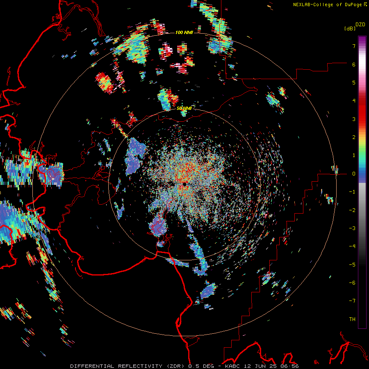Click the -5 value on the color scale
Image resolution: width=369 pixels, height=369 pixels.
click(x=352, y=265)
